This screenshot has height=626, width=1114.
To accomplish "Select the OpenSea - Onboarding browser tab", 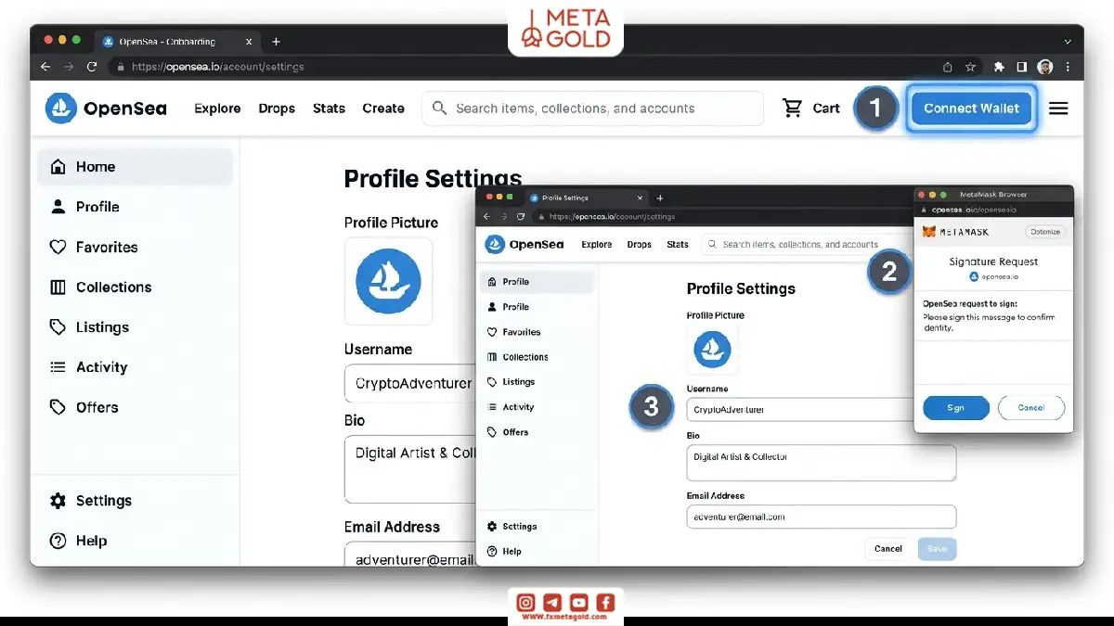I will click(177, 42).
